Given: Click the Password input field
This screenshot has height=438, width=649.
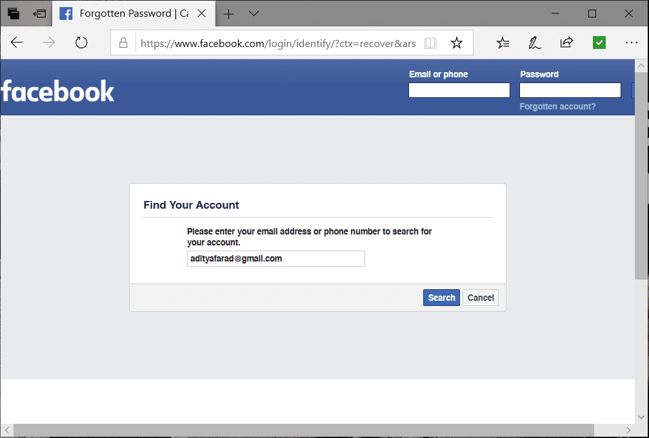Looking at the screenshot, I should coord(570,90).
